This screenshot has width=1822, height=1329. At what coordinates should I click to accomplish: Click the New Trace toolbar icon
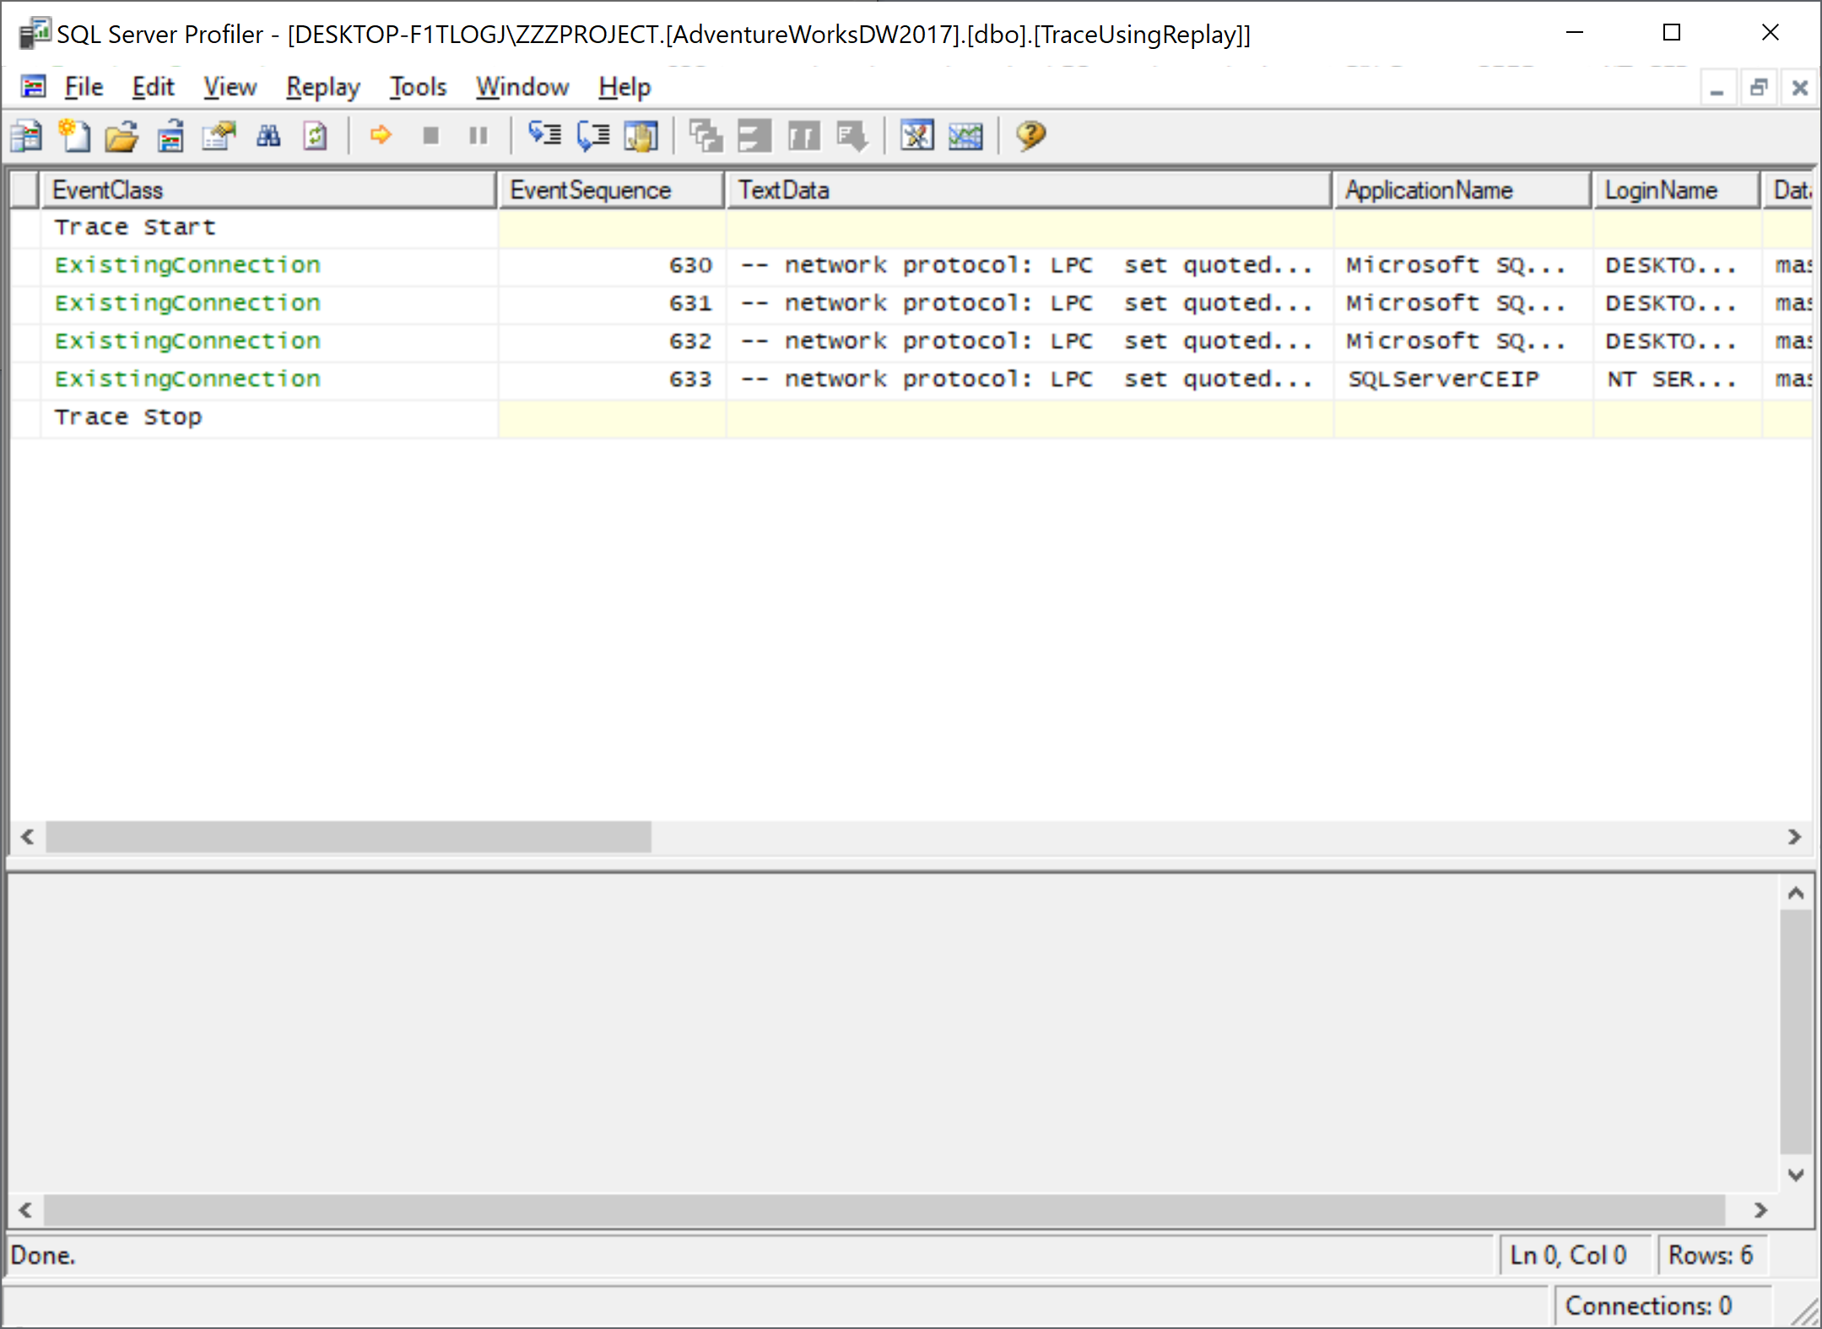click(26, 136)
